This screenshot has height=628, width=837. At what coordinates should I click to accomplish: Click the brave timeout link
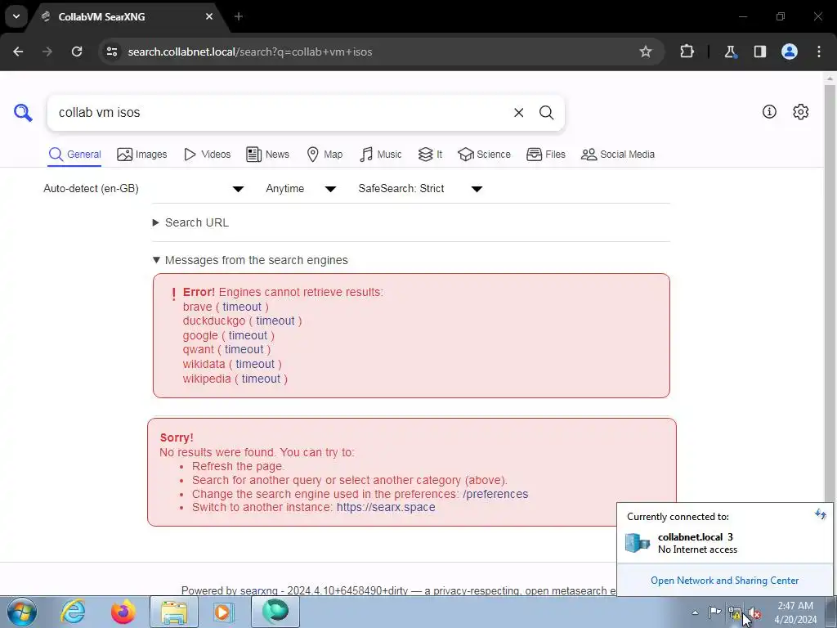(x=242, y=307)
